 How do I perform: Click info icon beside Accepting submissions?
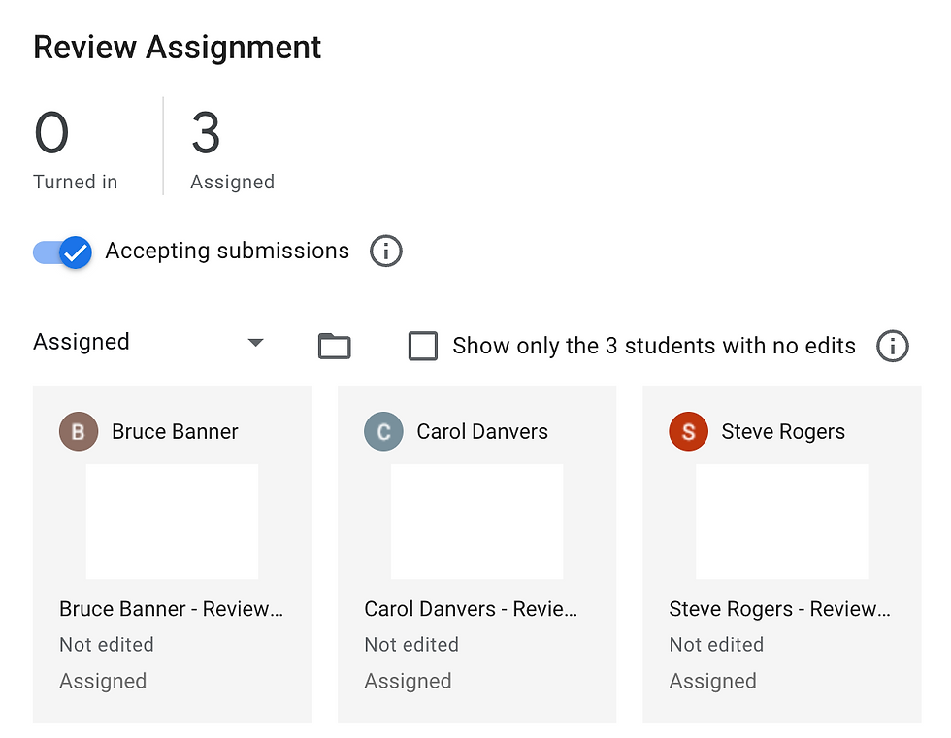tap(386, 251)
